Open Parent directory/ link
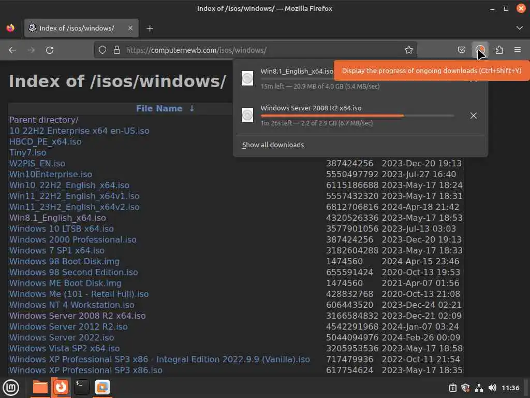530x398 pixels. pos(44,120)
